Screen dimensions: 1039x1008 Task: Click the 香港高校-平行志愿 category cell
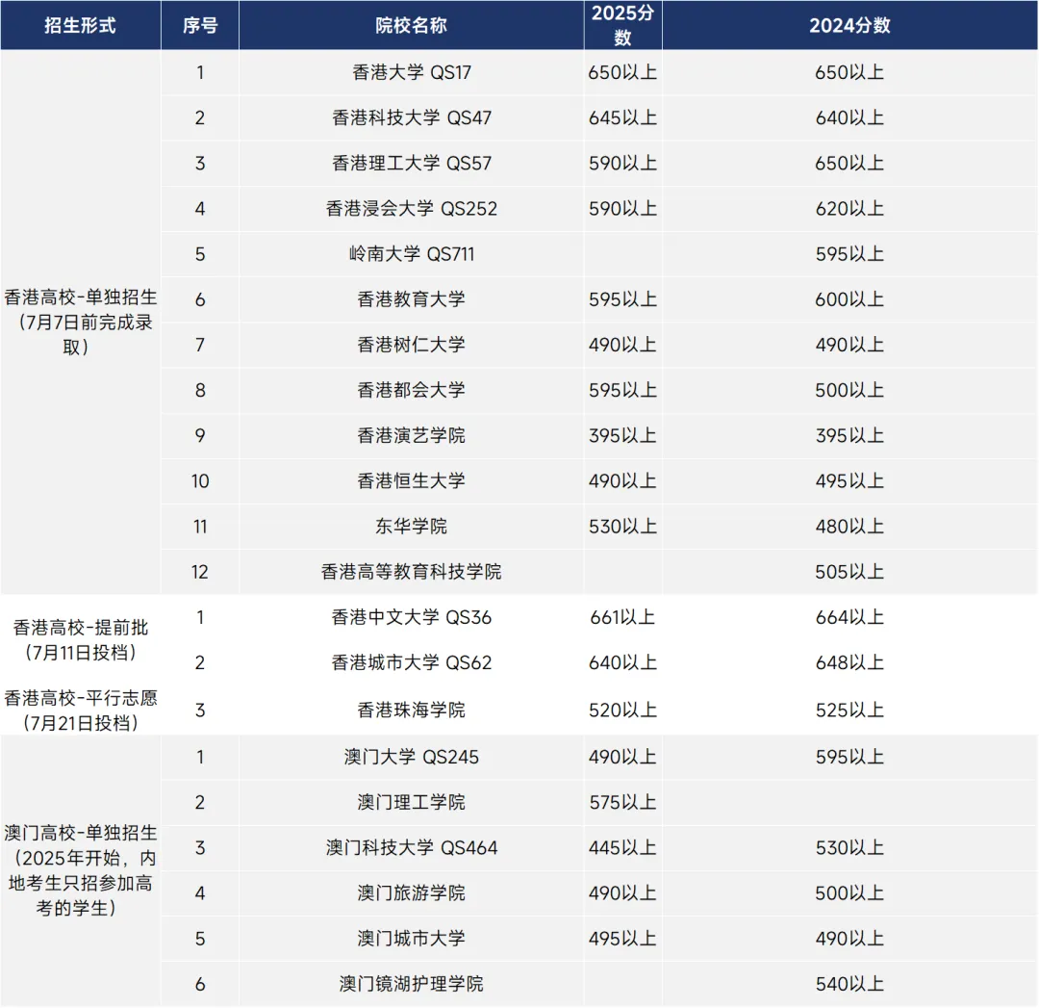[x=80, y=711]
